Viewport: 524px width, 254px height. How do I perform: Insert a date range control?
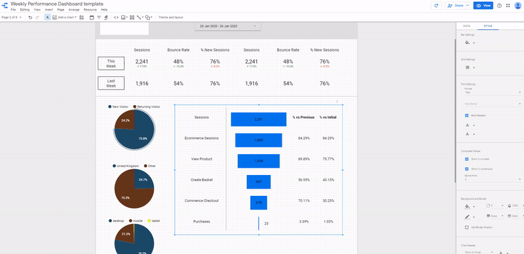point(92,18)
